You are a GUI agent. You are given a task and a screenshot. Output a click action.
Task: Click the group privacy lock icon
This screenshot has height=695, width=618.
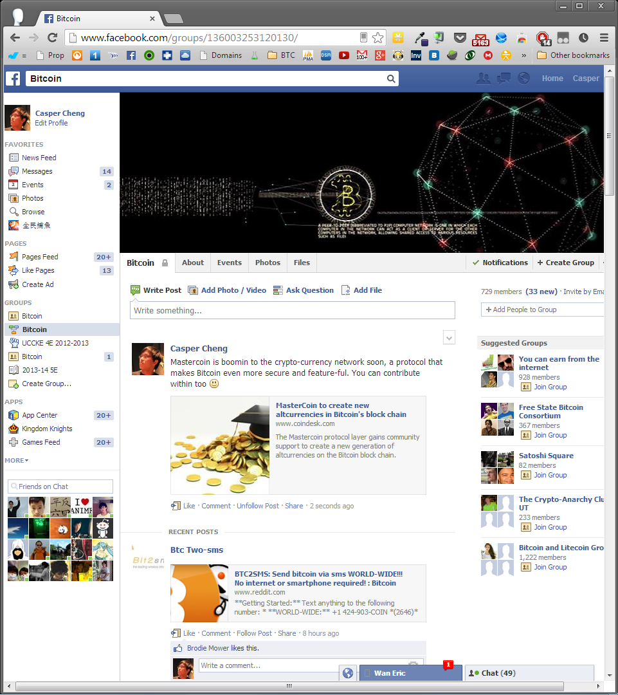pyautogui.click(x=165, y=263)
